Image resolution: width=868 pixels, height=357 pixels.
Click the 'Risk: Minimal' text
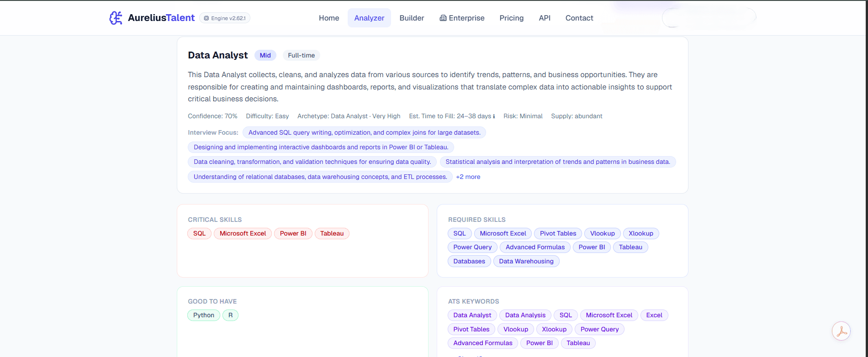523,116
